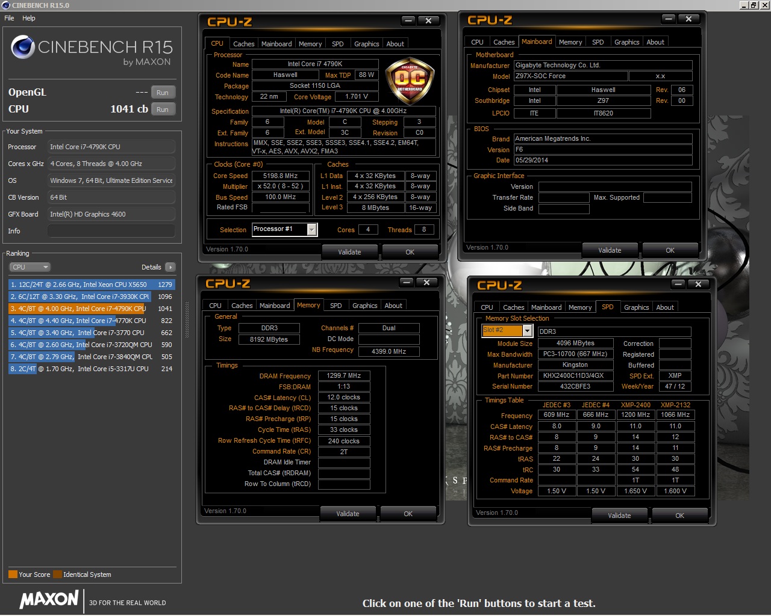
Task: Click the DRAM Frequency 1299.7 MHz value
Action: pos(343,375)
